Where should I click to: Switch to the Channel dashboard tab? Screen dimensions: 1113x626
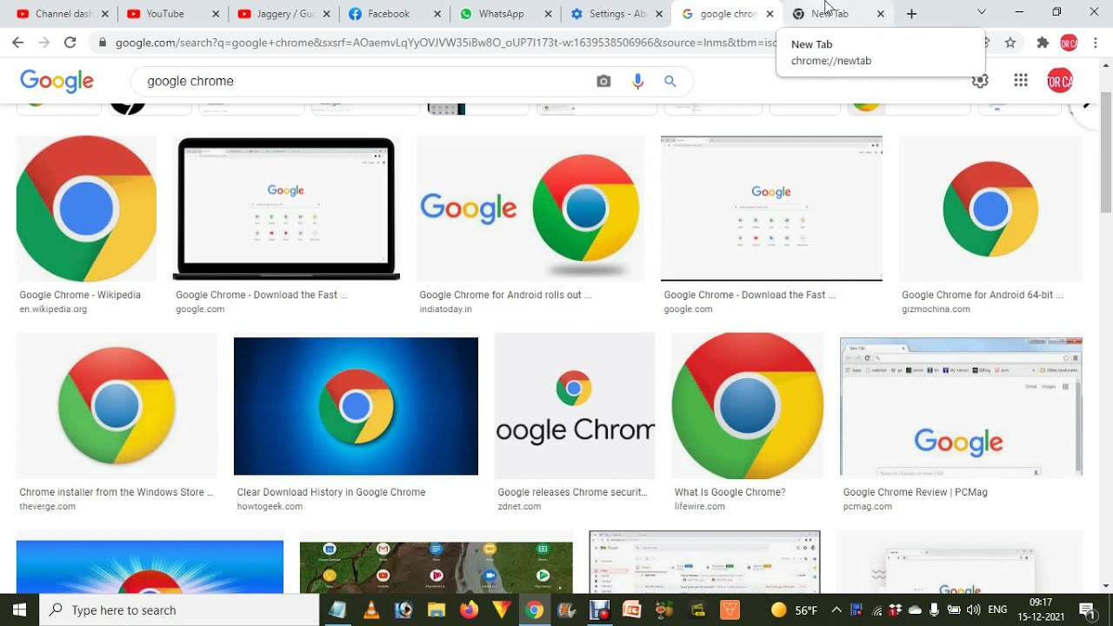[55, 14]
